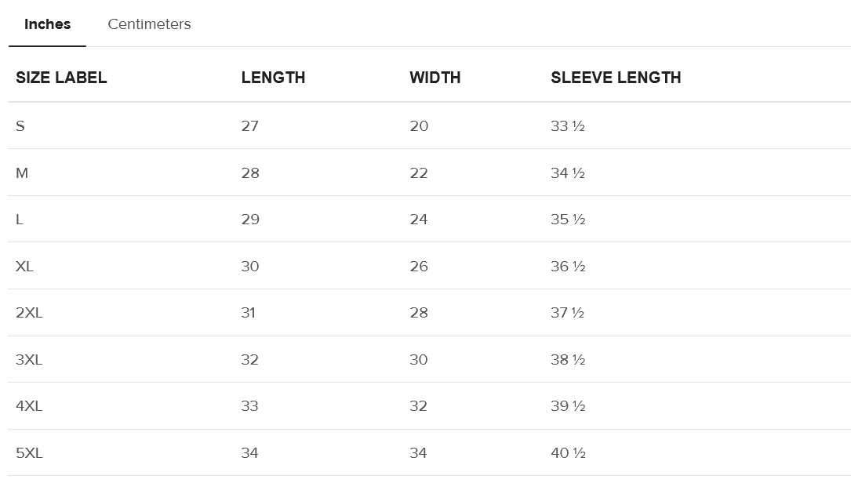This screenshot has height=483, width=851.
Task: Click the LENGTH column header
Action: pyautogui.click(x=273, y=78)
